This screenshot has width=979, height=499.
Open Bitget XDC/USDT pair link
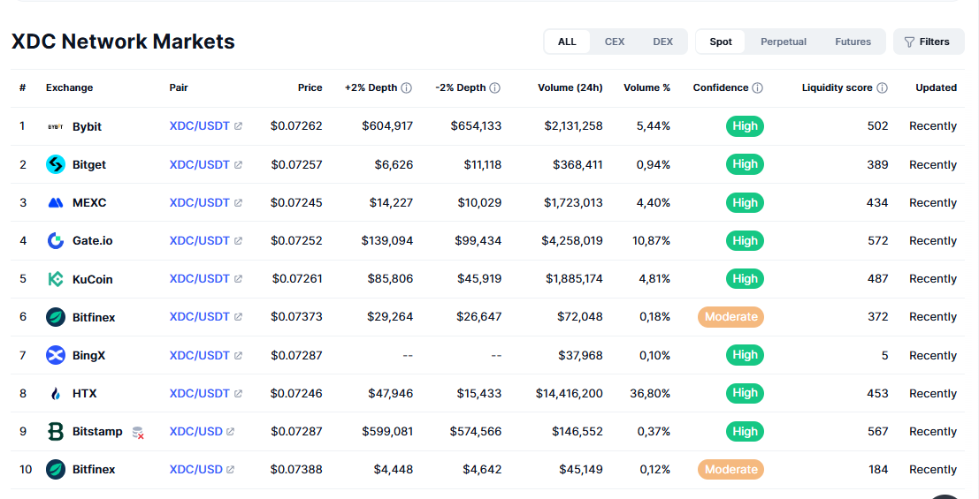coord(200,164)
